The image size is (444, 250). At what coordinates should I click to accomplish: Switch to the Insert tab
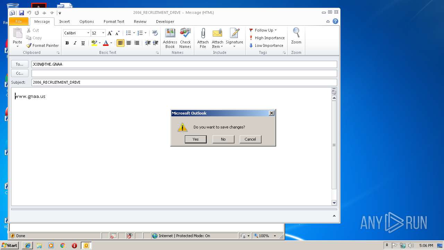65,22
